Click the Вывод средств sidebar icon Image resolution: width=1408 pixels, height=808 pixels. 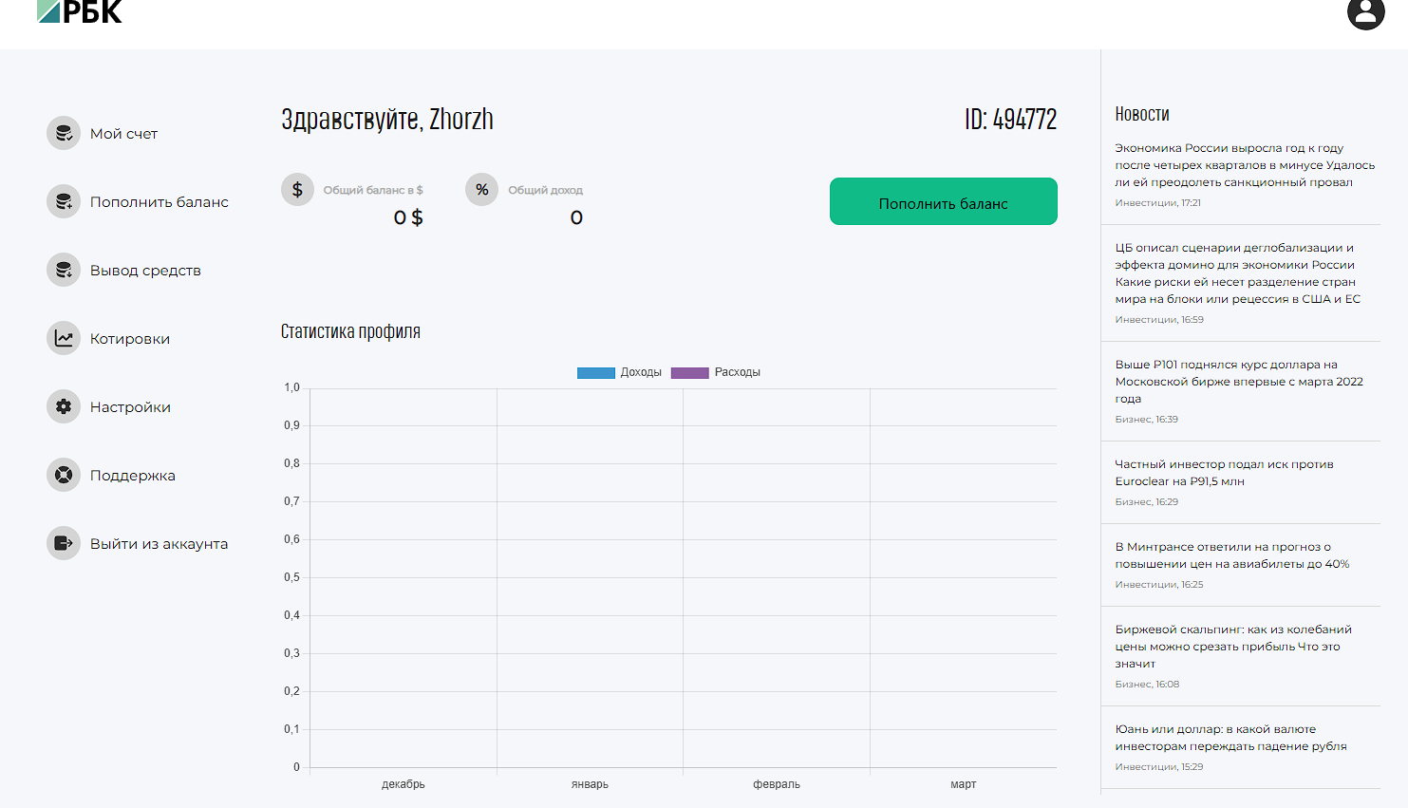[x=64, y=271]
